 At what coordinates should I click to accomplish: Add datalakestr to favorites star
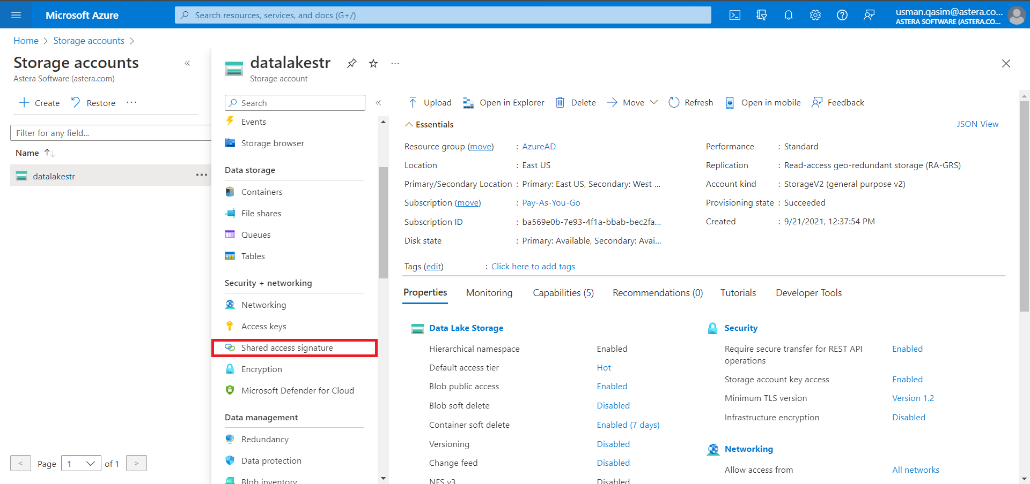[373, 64]
